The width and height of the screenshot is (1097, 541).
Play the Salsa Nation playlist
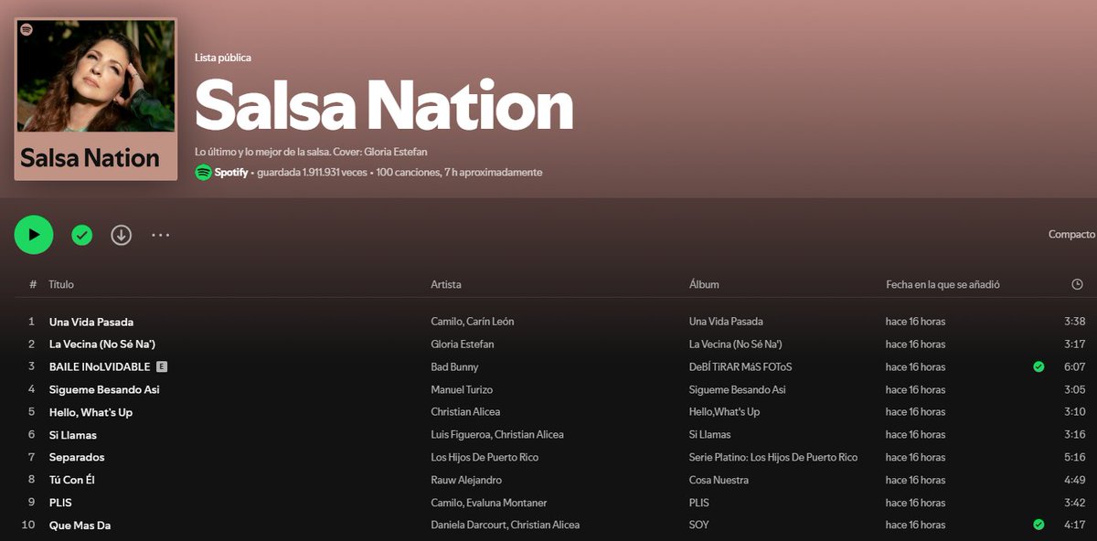point(34,235)
